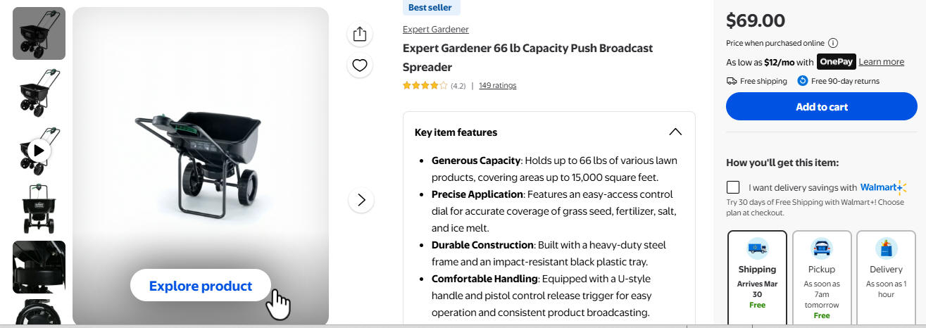The image size is (926, 328).
Task: Click the info icon beside price note
Action: coord(833,43)
